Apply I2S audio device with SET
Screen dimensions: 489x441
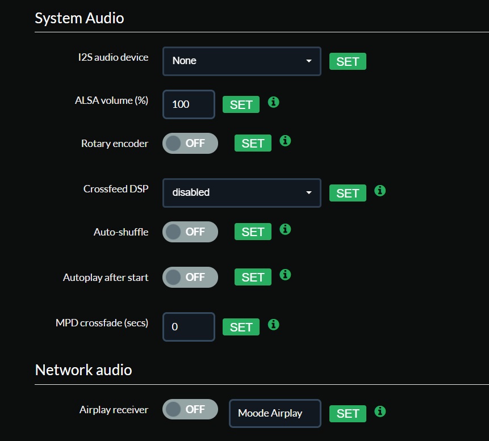(348, 61)
